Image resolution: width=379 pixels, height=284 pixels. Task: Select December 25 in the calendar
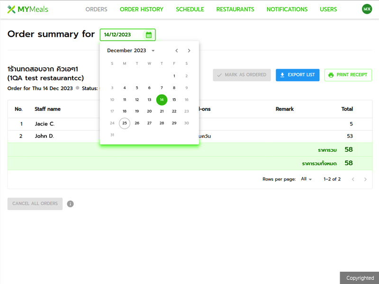[x=125, y=123]
